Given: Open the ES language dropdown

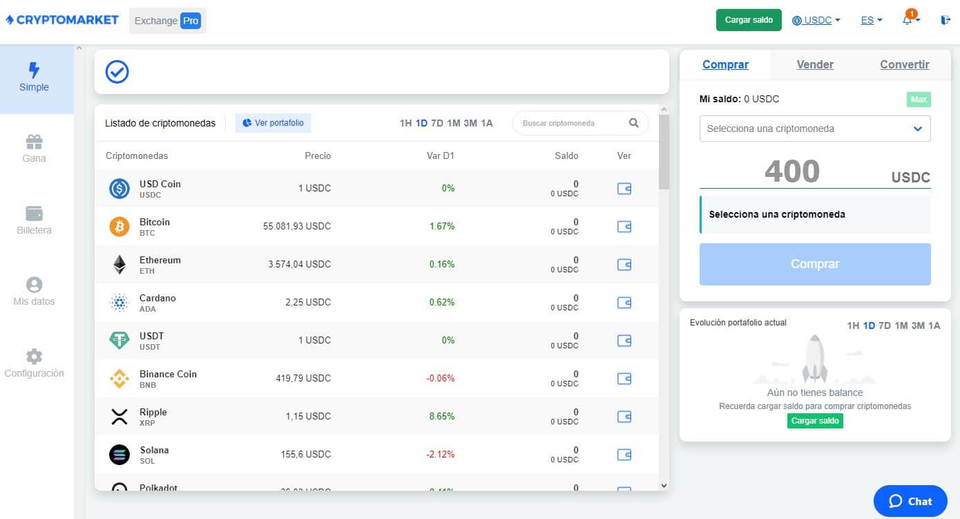Looking at the screenshot, I should [x=872, y=20].
